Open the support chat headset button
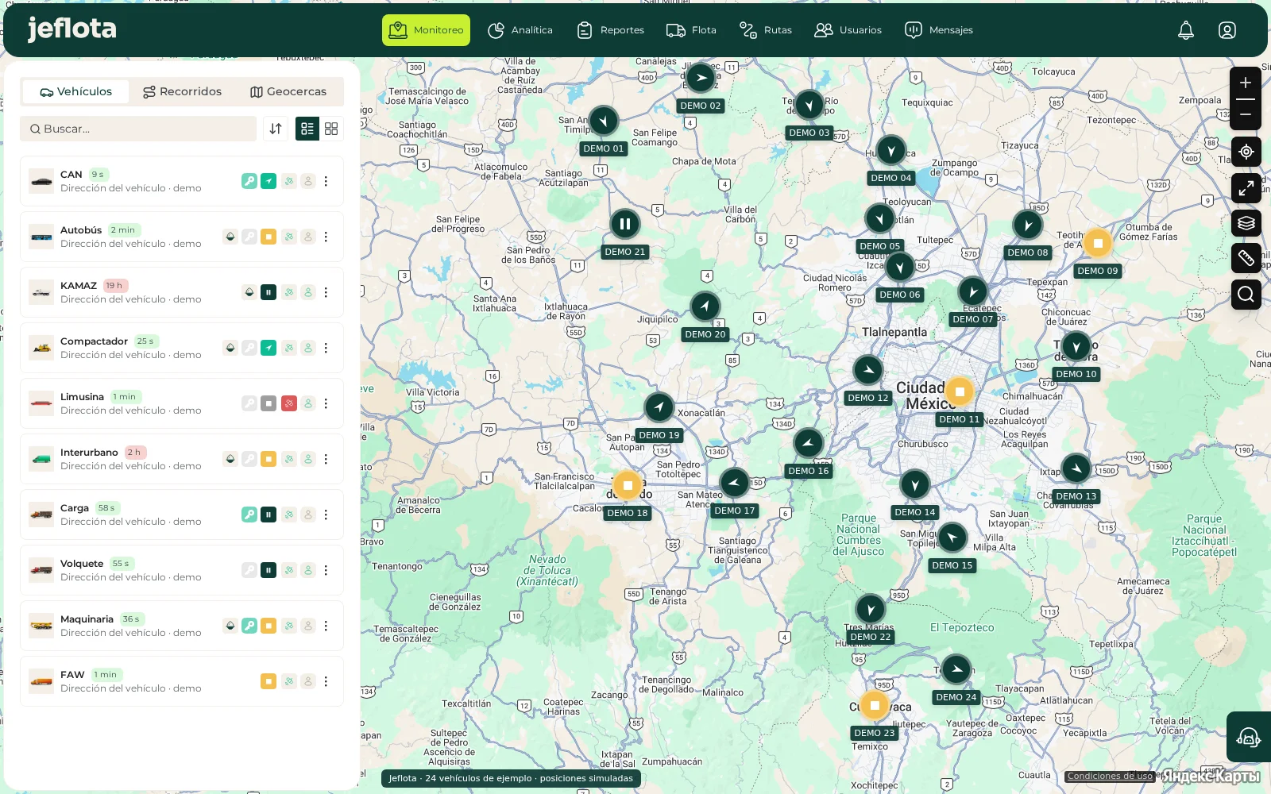 [1249, 738]
